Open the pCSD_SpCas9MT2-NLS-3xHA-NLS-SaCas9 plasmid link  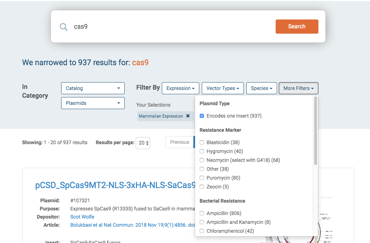[115, 185]
